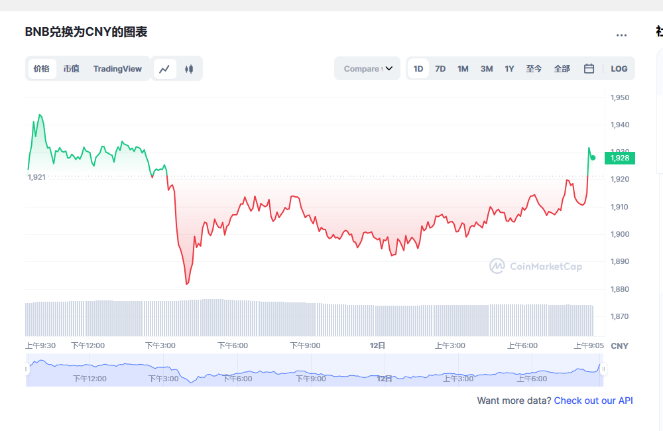This screenshot has height=431, width=663.
Task: Open the Check out our API link
Action: click(593, 400)
